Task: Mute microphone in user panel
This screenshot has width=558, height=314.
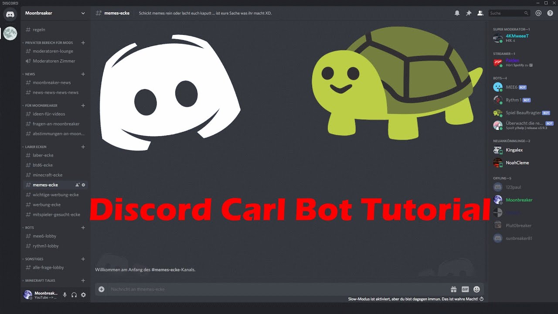Action: [x=65, y=295]
